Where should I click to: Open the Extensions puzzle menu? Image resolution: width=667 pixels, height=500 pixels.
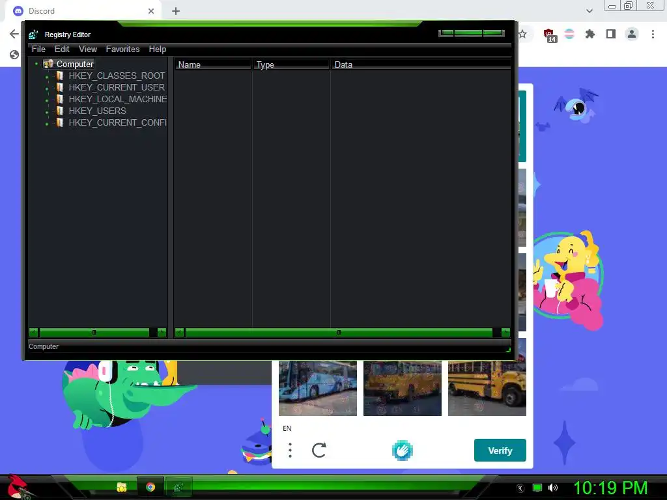coord(590,34)
